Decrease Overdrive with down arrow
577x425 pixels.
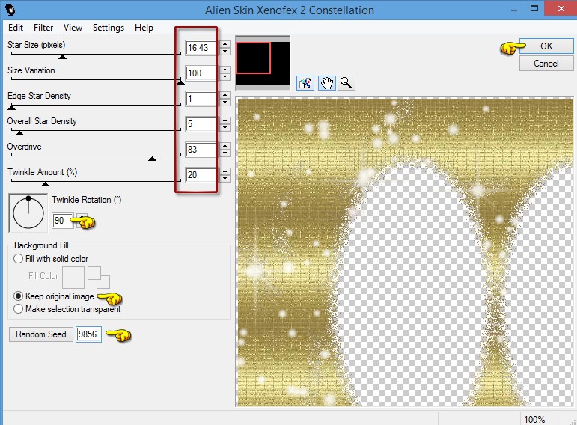(x=225, y=153)
